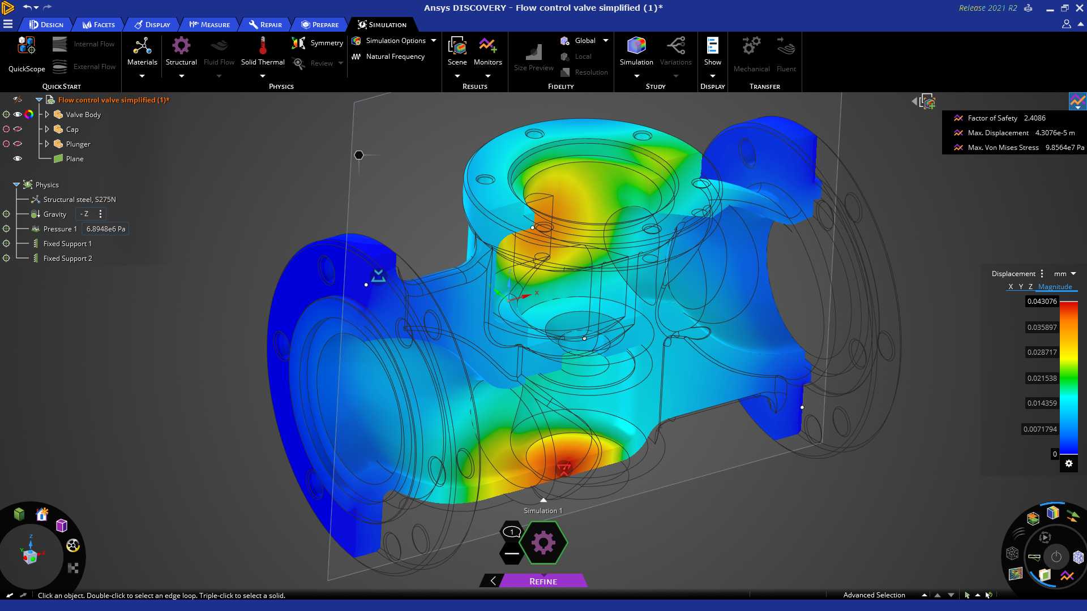Select the Y displacement component
This screenshot has height=611, width=1087.
(1021, 287)
